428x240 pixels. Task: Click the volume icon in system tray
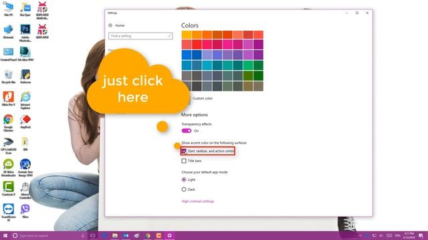pyautogui.click(x=381, y=235)
